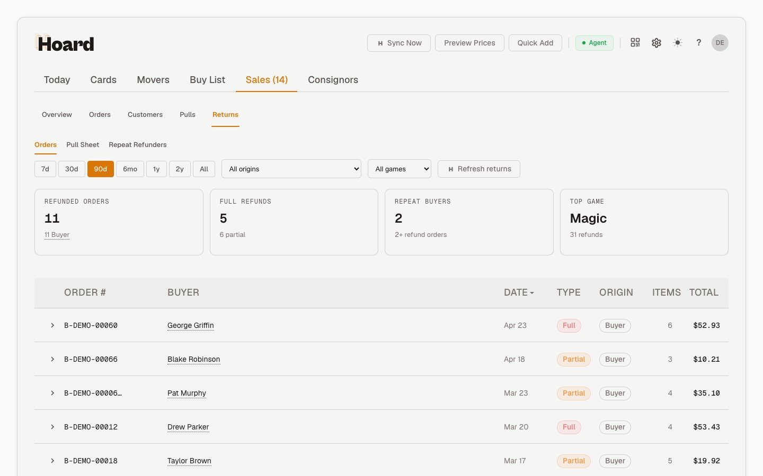Viewport: 763px width, 476px height.
Task: Expand Pat Murphy's order row
Action: (52, 393)
